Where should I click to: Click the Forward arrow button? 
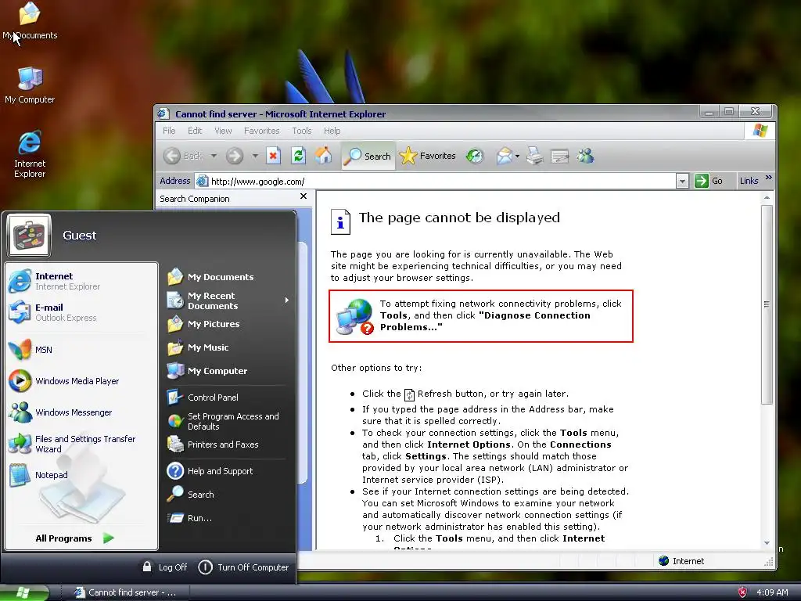pos(235,156)
